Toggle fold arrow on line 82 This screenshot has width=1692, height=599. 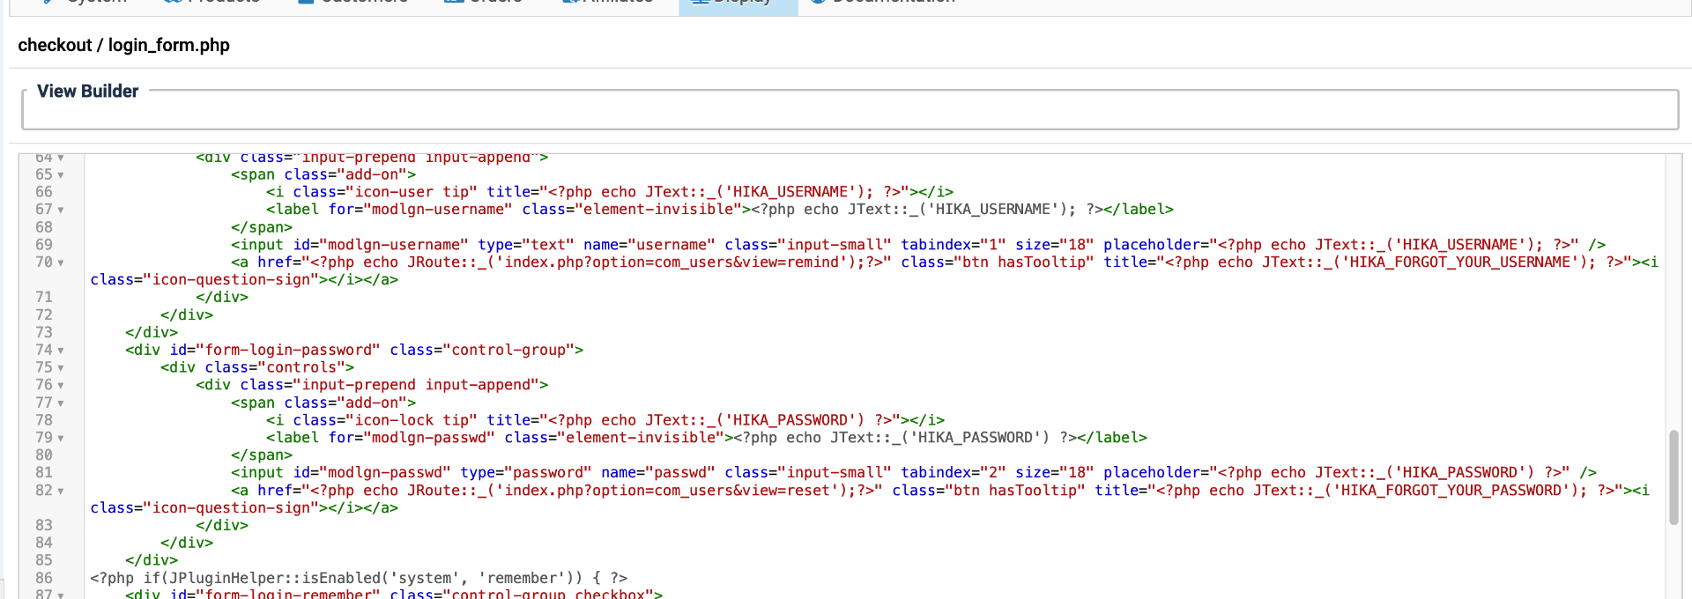click(61, 492)
